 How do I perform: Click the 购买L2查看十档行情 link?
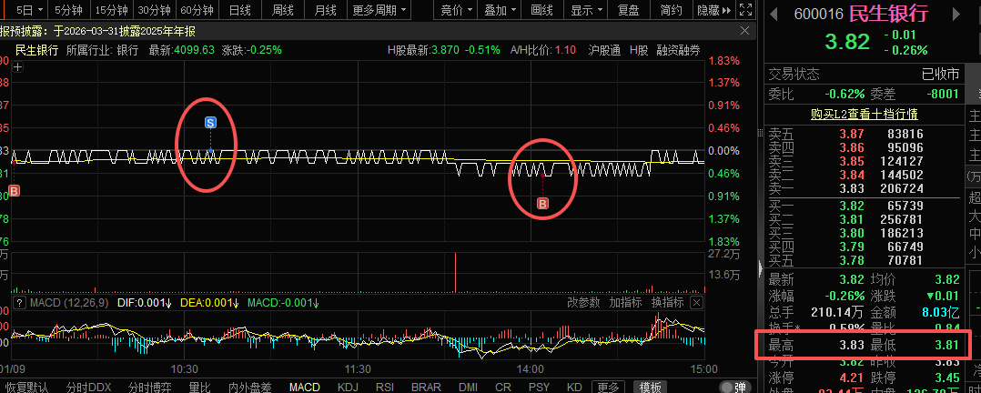[864, 115]
